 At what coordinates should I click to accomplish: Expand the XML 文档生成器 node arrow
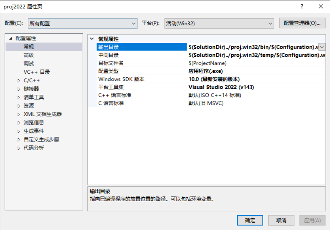(19, 114)
